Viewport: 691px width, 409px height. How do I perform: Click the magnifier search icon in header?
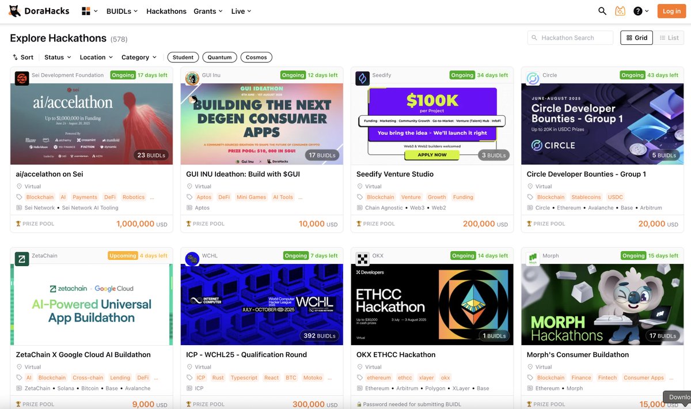click(602, 11)
